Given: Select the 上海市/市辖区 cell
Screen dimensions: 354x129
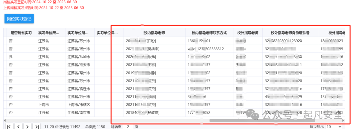Looking at the screenshot, I should (x=80, y=105).
